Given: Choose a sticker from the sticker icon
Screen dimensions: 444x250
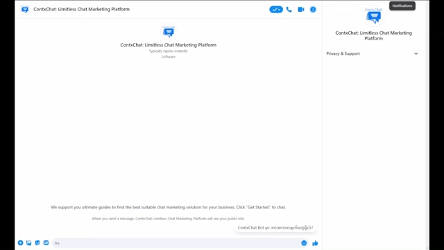Looking at the screenshot, I should 37,243.
